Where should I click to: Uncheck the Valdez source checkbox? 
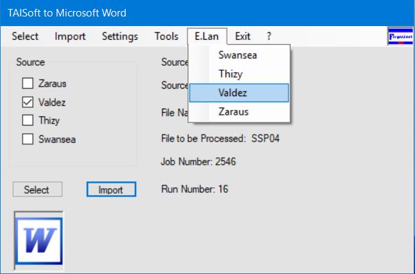click(x=27, y=102)
